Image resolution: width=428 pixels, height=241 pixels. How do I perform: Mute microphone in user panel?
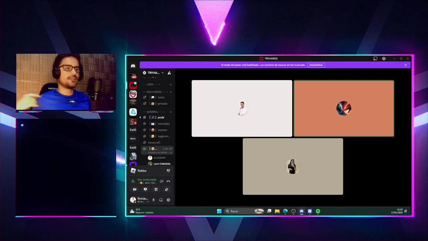153,200
